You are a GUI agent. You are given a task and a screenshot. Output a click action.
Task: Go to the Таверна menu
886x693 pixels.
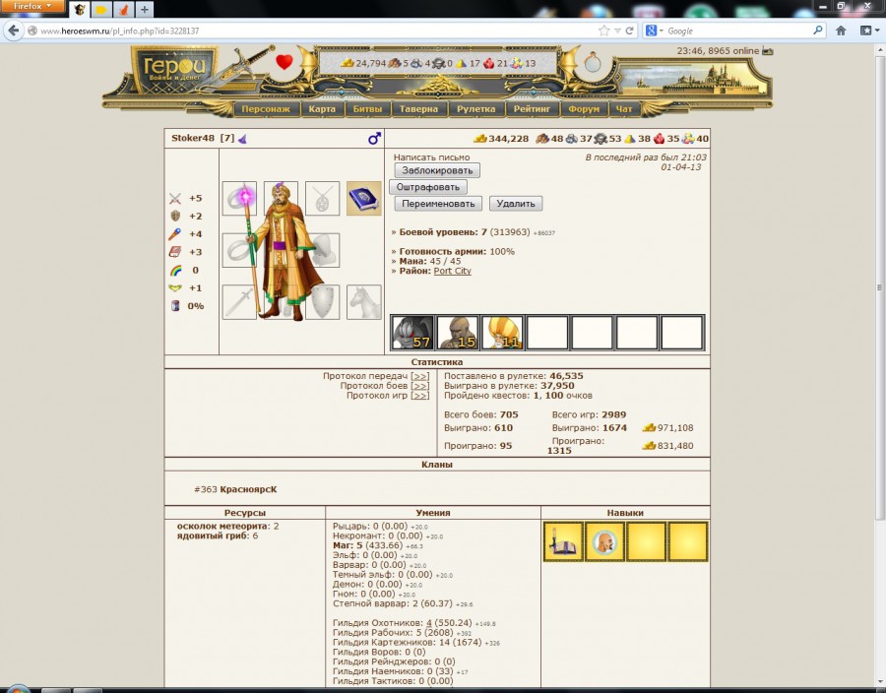pos(418,109)
